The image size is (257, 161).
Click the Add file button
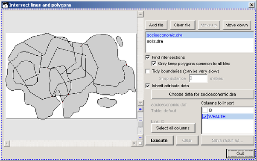[x=156, y=25]
